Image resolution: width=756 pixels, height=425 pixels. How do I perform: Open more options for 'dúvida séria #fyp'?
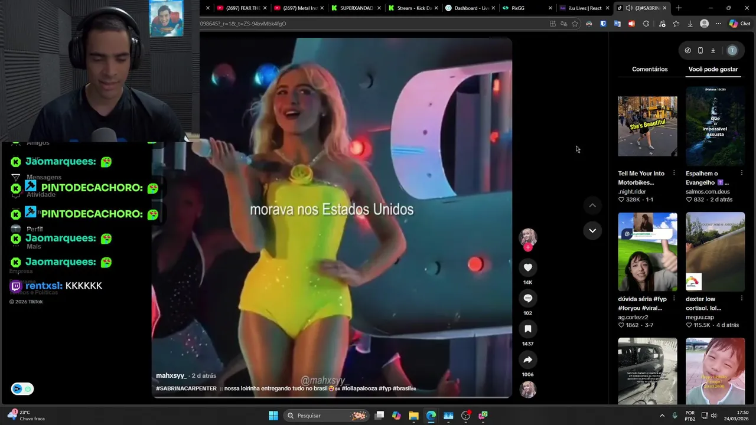(x=674, y=299)
